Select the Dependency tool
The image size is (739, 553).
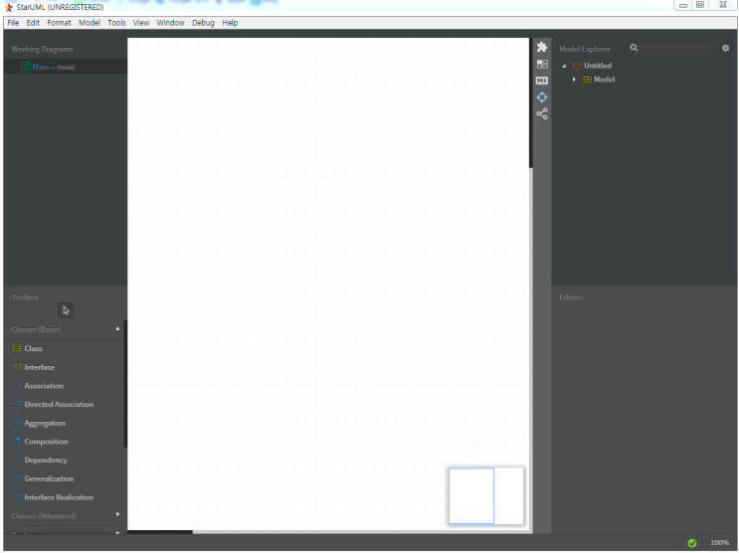pos(45,461)
